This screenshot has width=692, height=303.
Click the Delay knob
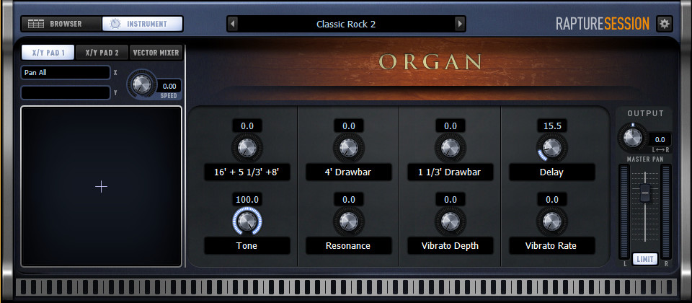click(x=551, y=148)
